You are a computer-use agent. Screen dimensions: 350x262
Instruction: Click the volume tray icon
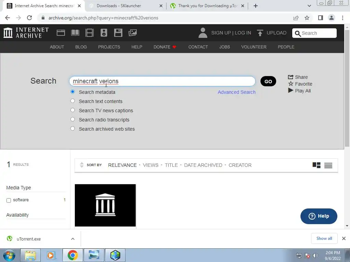(315, 255)
